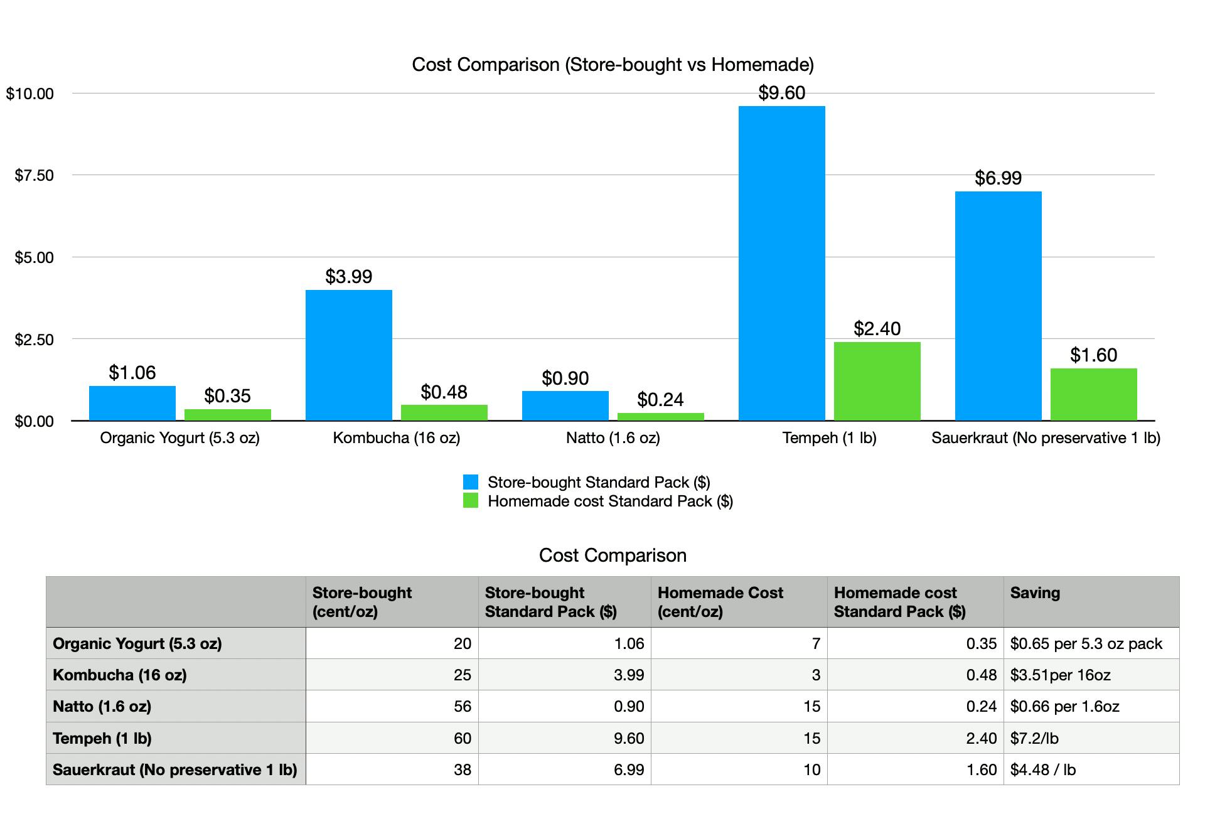The height and width of the screenshot is (836, 1210).
Task: Select the table title Cost Comparison
Action: 613,555
